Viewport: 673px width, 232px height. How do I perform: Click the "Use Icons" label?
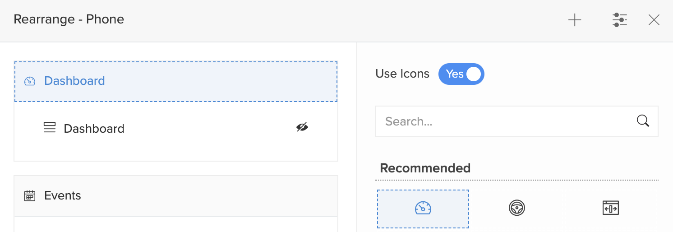402,74
